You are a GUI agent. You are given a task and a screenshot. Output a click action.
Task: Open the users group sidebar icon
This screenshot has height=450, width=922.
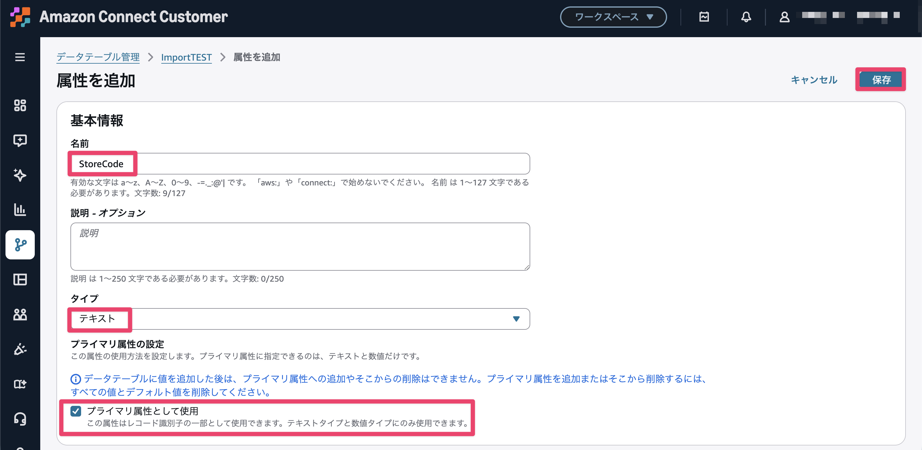click(x=20, y=315)
